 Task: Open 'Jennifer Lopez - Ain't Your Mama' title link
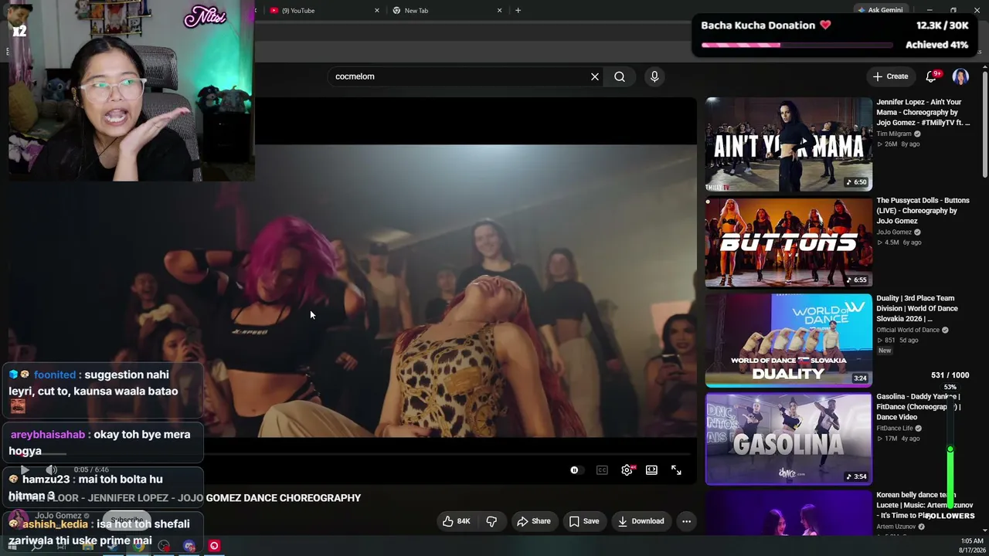pos(923,112)
